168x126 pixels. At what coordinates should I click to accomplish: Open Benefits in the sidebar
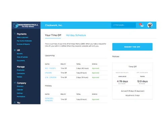19,54
